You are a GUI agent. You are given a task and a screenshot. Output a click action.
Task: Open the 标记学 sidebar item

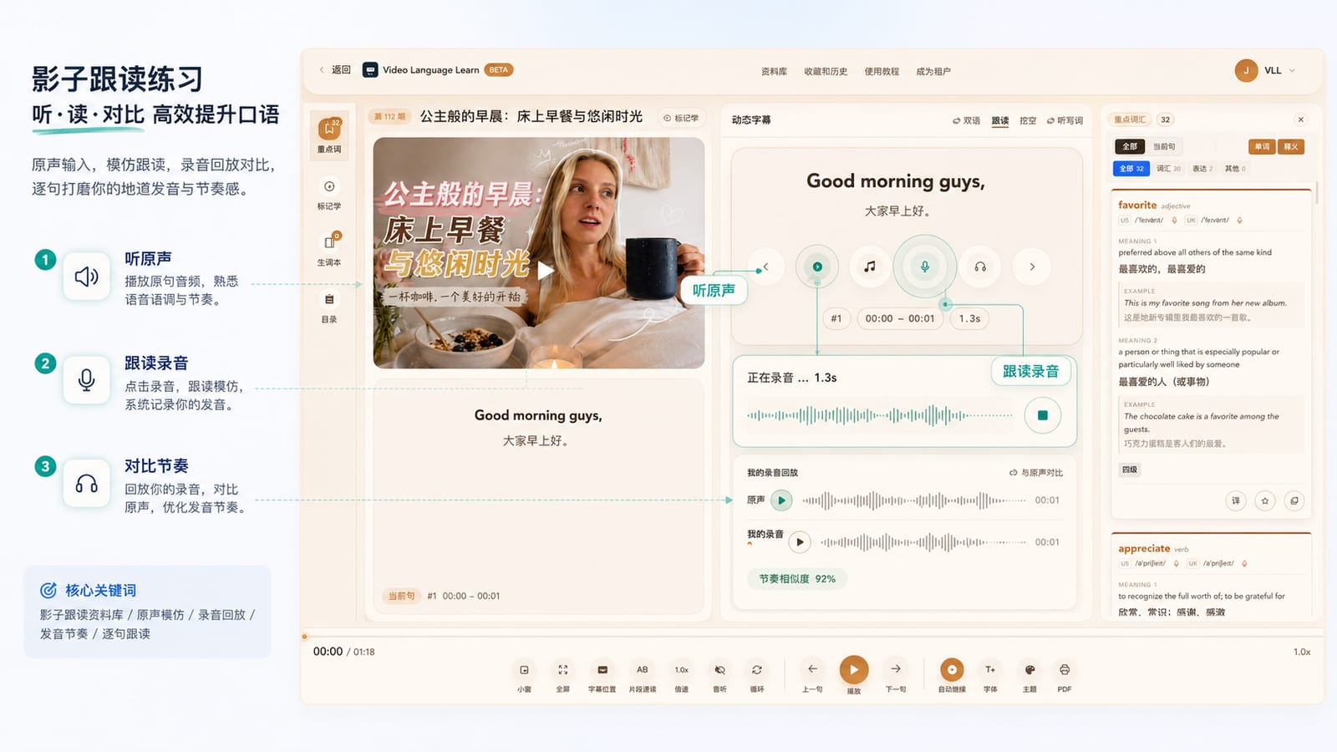tap(329, 193)
